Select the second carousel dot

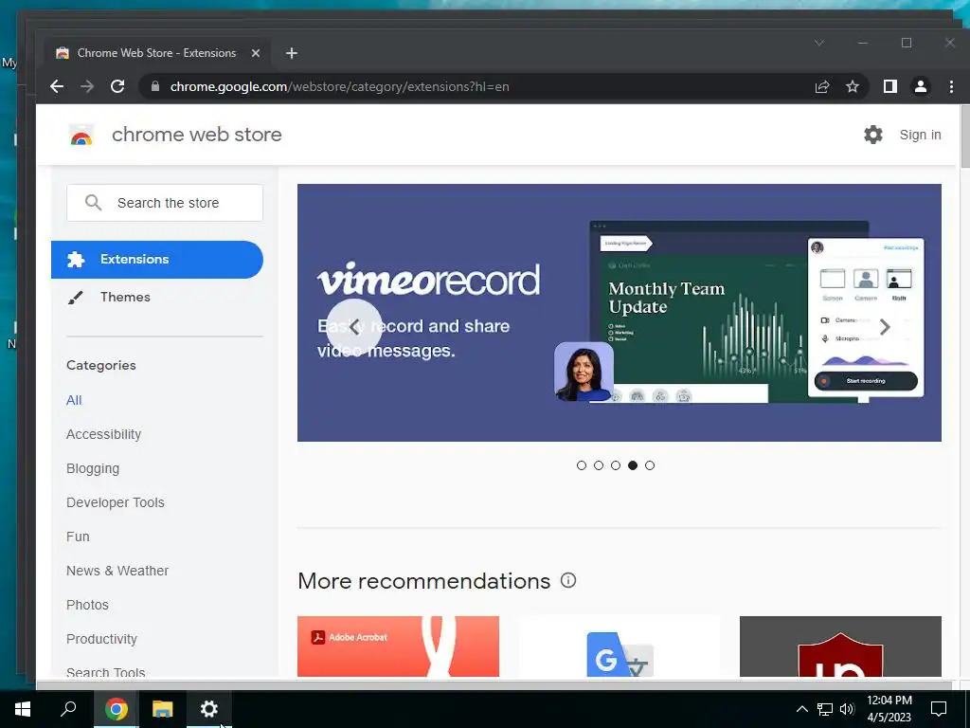pos(599,465)
